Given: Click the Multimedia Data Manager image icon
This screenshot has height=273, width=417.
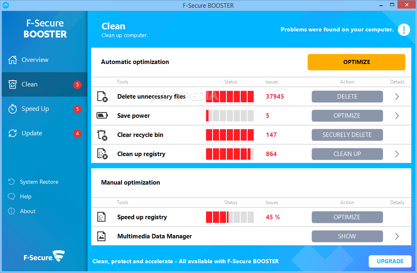Looking at the screenshot, I should point(101,236).
